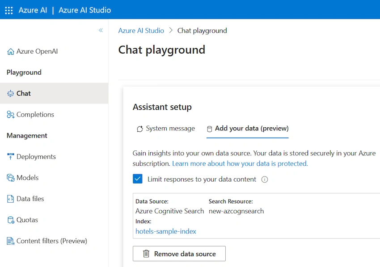Click the Completions icon in sidebar
The width and height of the screenshot is (380, 267).
pos(10,114)
